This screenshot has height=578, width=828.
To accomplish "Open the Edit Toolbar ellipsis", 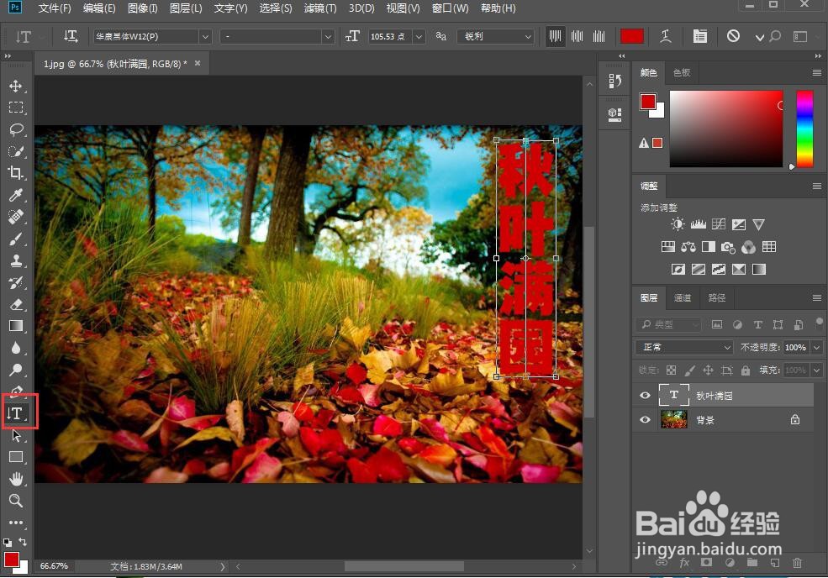I will [15, 523].
